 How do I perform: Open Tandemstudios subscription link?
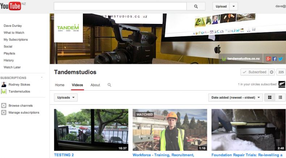19,91
